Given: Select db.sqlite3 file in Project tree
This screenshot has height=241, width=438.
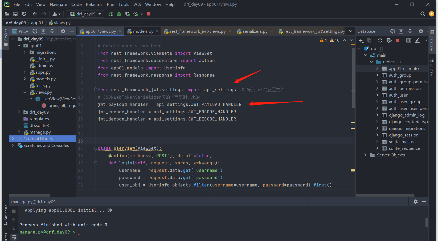Looking at the screenshot, I should (39, 126).
